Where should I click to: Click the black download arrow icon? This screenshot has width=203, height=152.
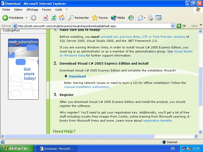click(66, 76)
